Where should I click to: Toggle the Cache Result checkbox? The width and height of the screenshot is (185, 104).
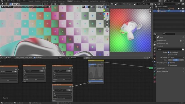pos(169,55)
